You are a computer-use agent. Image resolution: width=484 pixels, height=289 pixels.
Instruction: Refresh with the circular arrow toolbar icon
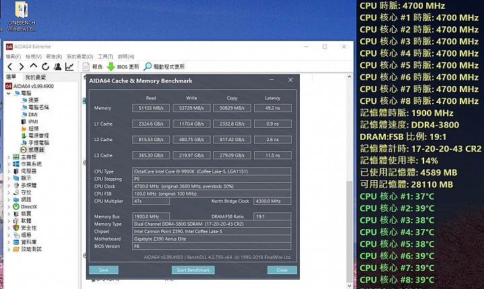46,67
